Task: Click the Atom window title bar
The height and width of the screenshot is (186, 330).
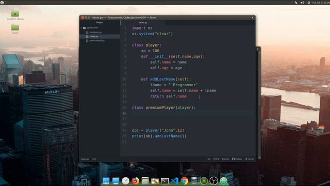Action: [167, 18]
